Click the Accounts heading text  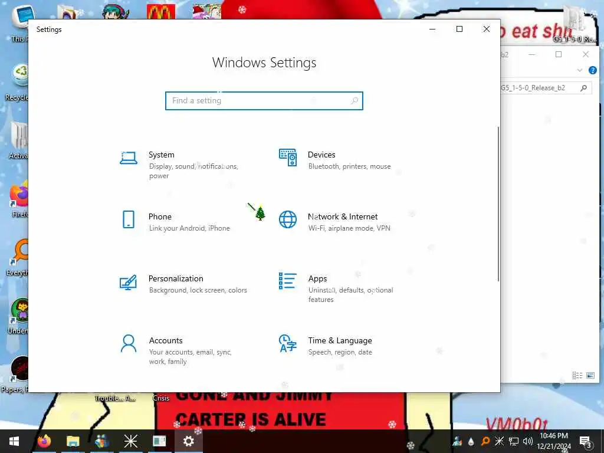click(x=166, y=340)
